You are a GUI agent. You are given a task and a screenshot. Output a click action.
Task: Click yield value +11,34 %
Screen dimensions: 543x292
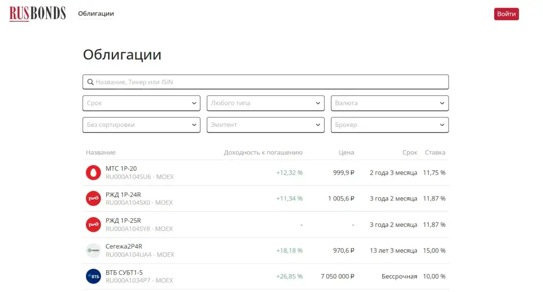tap(290, 198)
